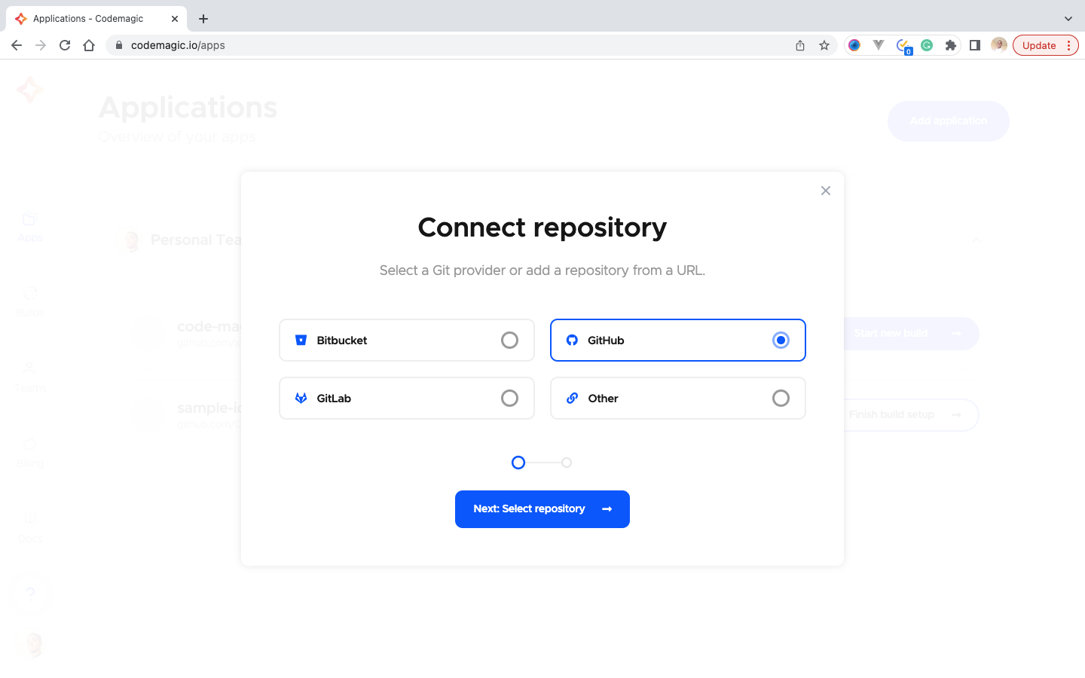Open Teams in the sidebar

tap(30, 377)
